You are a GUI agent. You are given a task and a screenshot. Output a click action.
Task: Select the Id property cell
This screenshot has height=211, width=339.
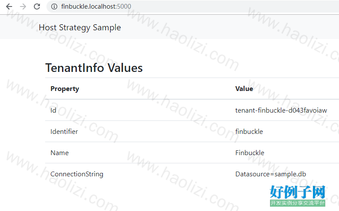(53, 110)
